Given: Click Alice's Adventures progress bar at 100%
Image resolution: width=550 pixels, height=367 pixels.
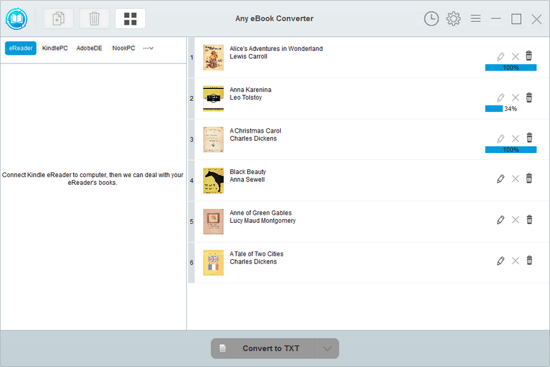Looking at the screenshot, I should point(511,68).
